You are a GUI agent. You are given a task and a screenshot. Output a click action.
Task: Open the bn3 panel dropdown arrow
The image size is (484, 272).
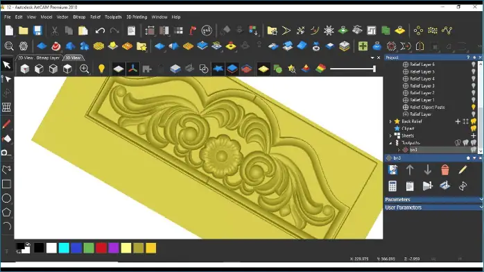pos(474,158)
